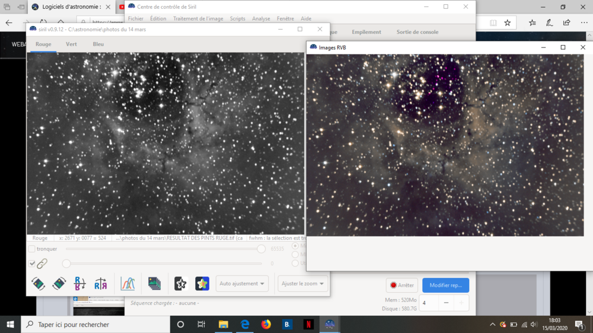Open Windows Start menu
This screenshot has width=593, height=333.
[x=10, y=324]
